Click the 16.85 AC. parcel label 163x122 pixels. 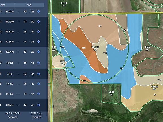coord(64,4)
